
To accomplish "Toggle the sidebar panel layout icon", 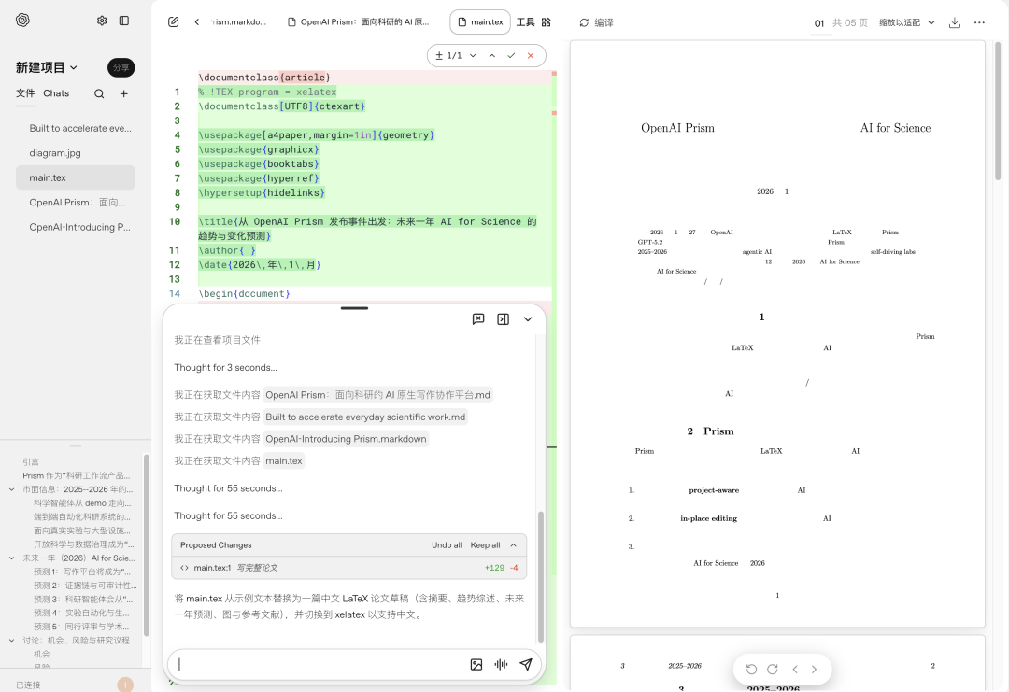I will click(x=124, y=21).
